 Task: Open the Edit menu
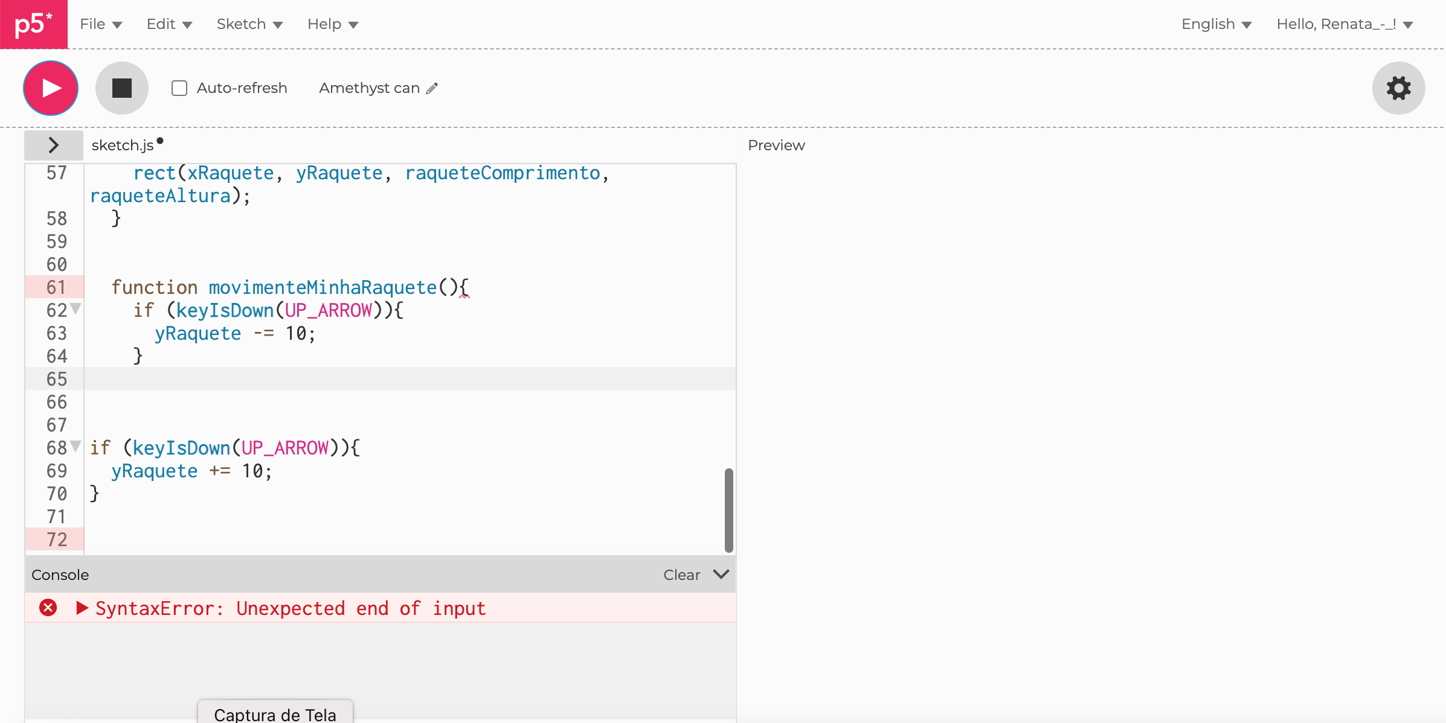[x=169, y=24]
